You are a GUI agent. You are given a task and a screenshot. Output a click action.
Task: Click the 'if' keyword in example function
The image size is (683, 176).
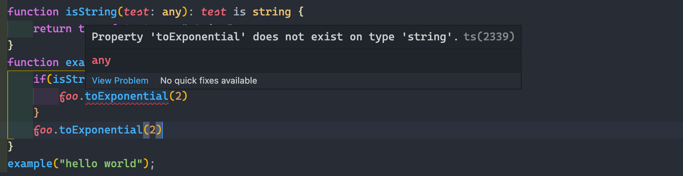coord(40,79)
